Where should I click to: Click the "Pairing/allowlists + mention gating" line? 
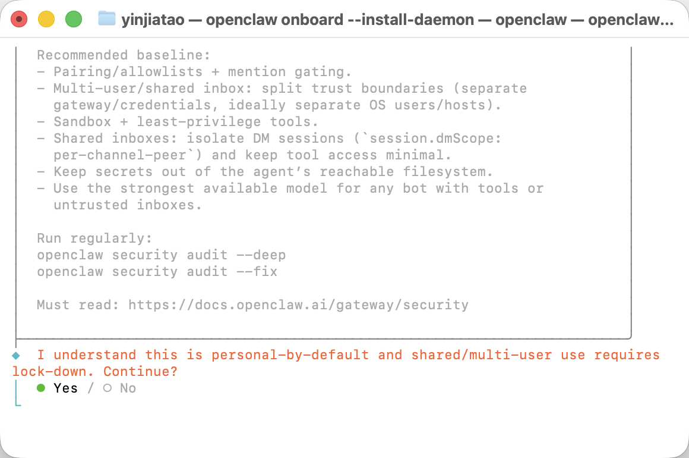(x=202, y=72)
